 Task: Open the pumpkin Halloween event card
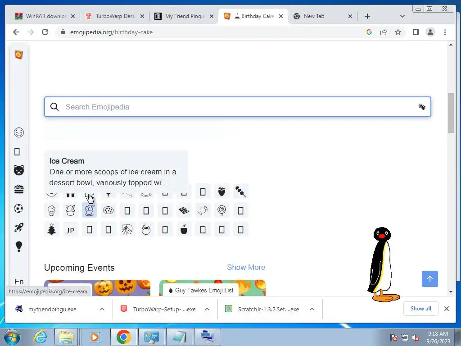tap(97, 288)
